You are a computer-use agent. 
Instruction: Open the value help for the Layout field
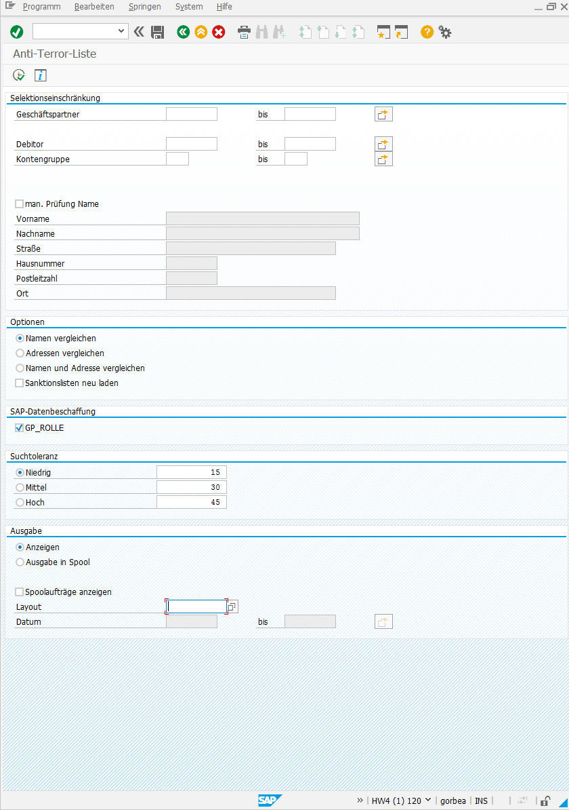coord(232,606)
